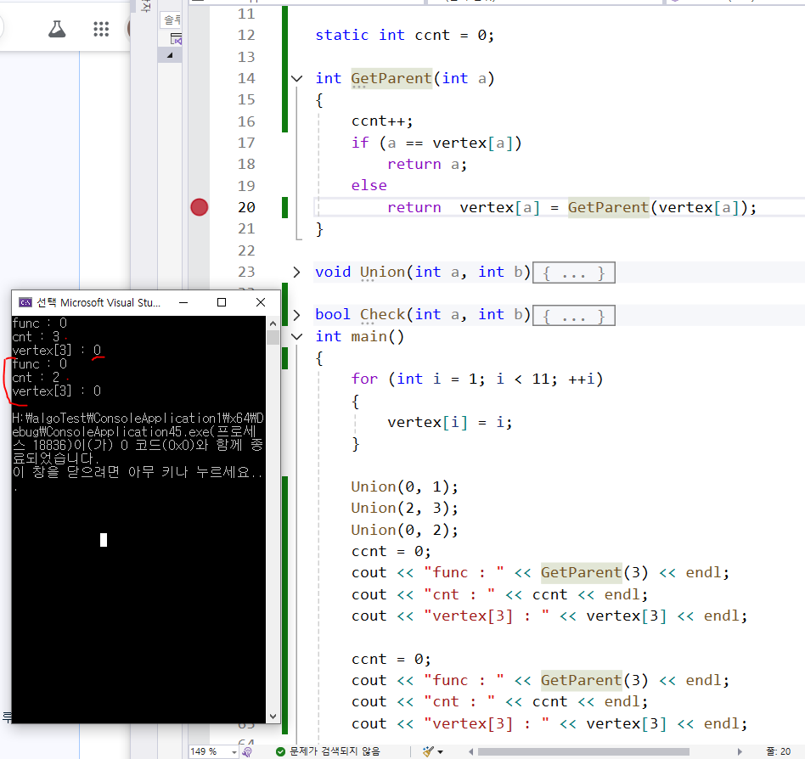Screen dimensions: 805x759
Task: Click the horizontal scrollbar left arrow
Action: (470, 752)
